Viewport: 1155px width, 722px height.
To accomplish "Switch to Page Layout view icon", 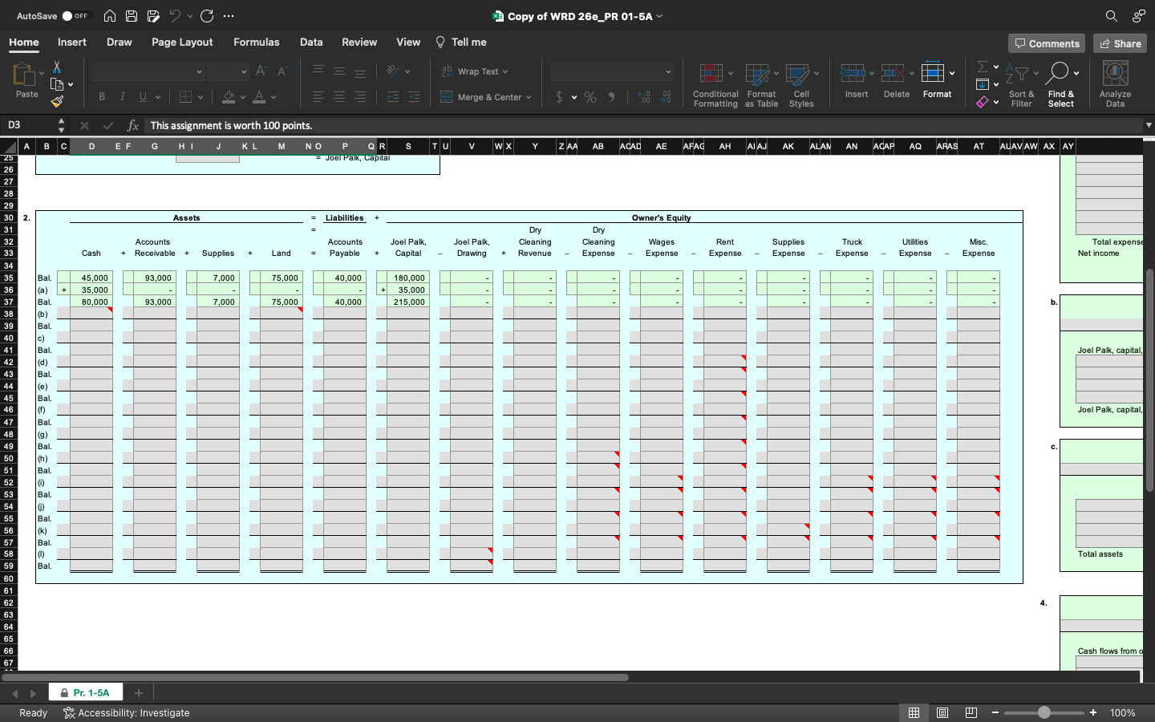I will pos(942,713).
